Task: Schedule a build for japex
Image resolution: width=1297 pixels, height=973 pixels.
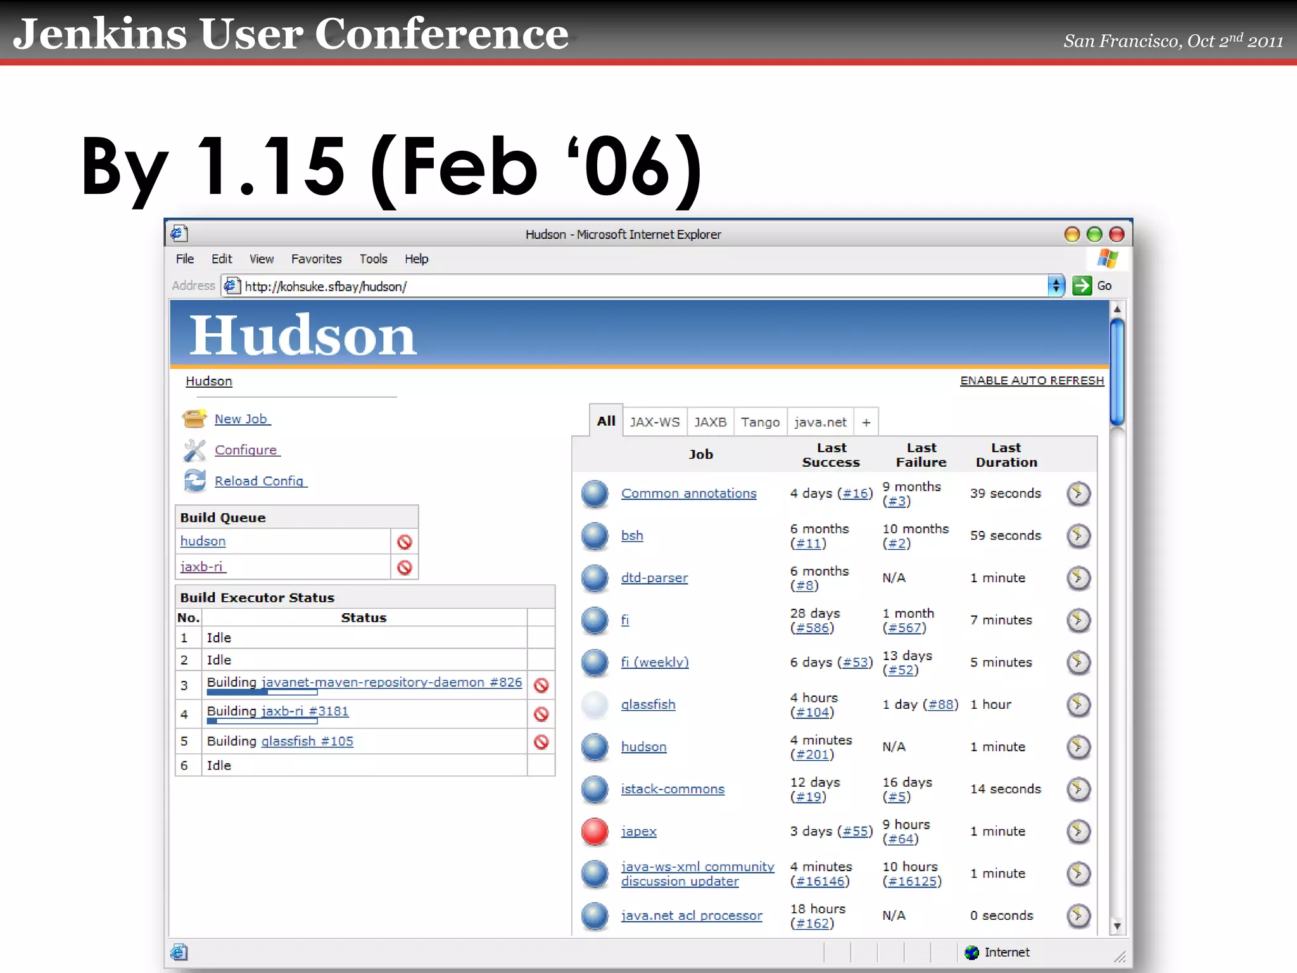Action: point(1078,831)
